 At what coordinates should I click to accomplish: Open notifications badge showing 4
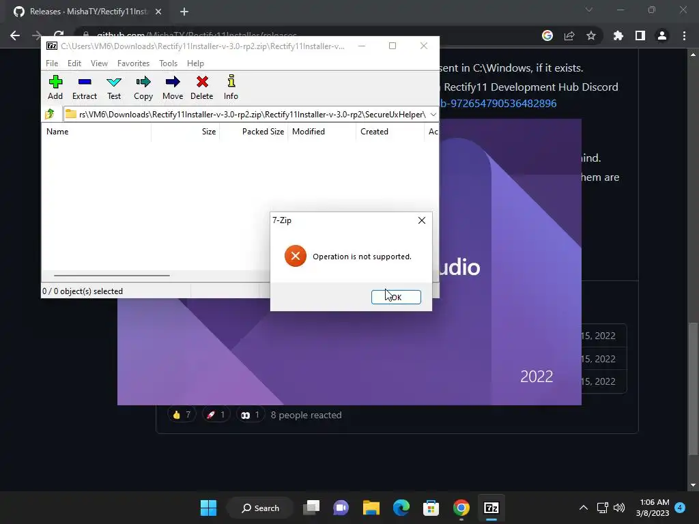(x=680, y=508)
